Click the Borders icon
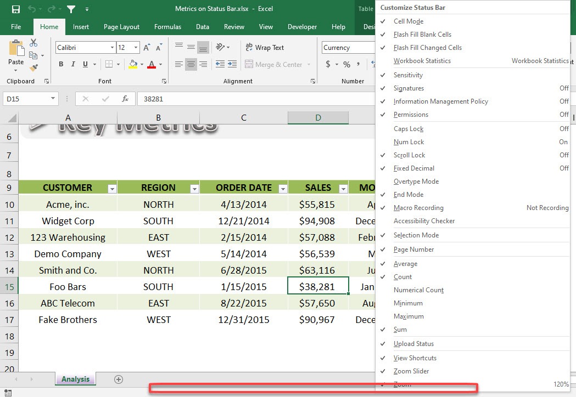 pyautogui.click(x=109, y=64)
